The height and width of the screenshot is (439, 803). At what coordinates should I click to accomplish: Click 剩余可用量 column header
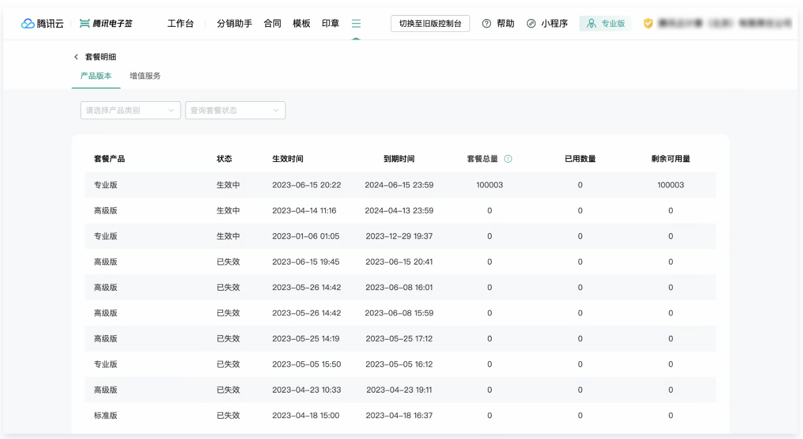tap(671, 159)
